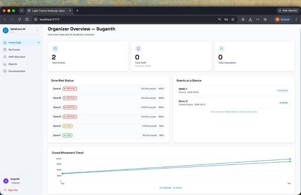Click the Zone F LOW badge
Image resolution: width=301 pixels, height=195 pixels.
[67, 135]
